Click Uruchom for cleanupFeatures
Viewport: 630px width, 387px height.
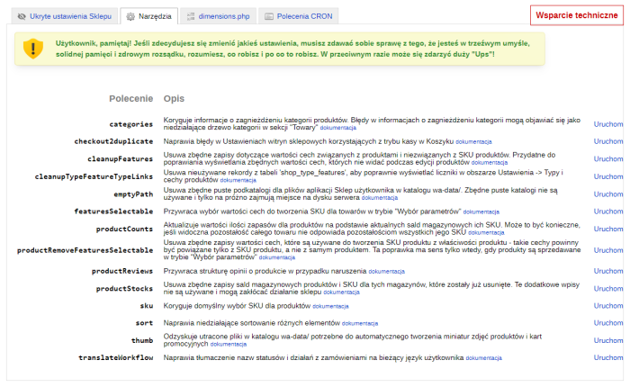coord(607,158)
